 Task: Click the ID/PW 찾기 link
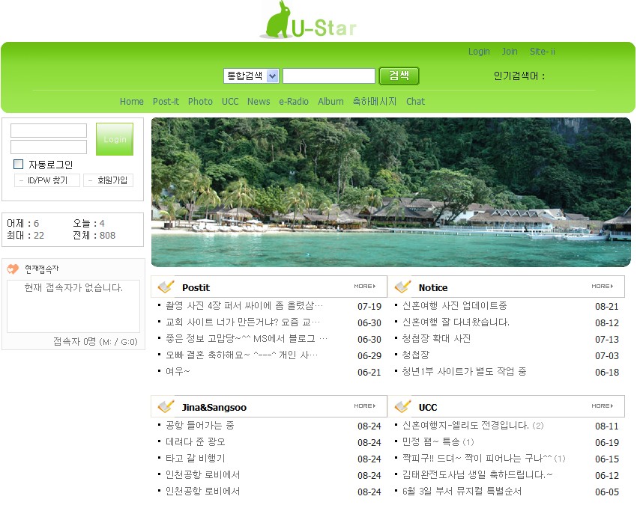tap(47, 180)
